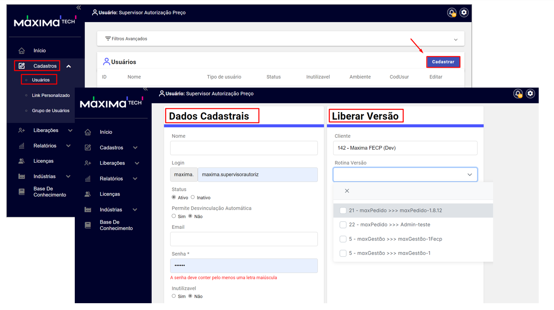Click the Início home icon in front sidebar
The width and height of the screenshot is (554, 310).
click(x=88, y=132)
